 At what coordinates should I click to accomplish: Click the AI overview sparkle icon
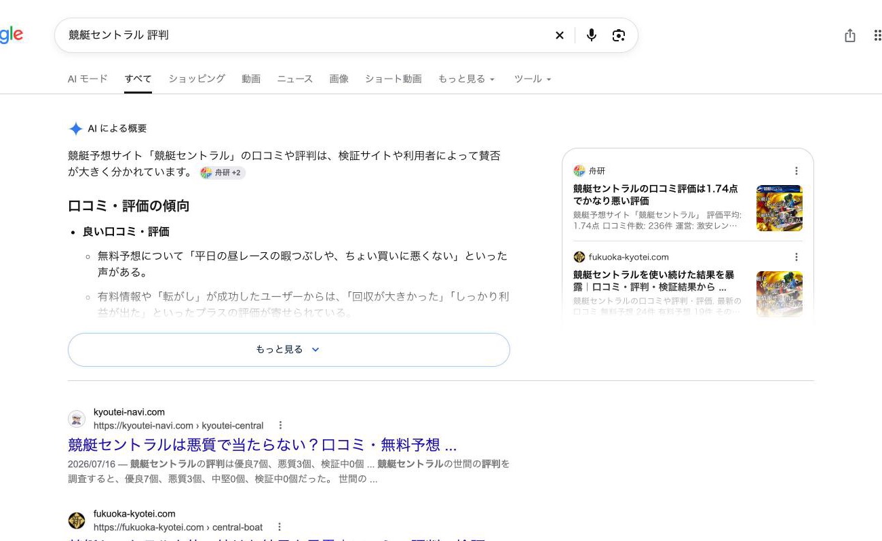click(x=75, y=129)
